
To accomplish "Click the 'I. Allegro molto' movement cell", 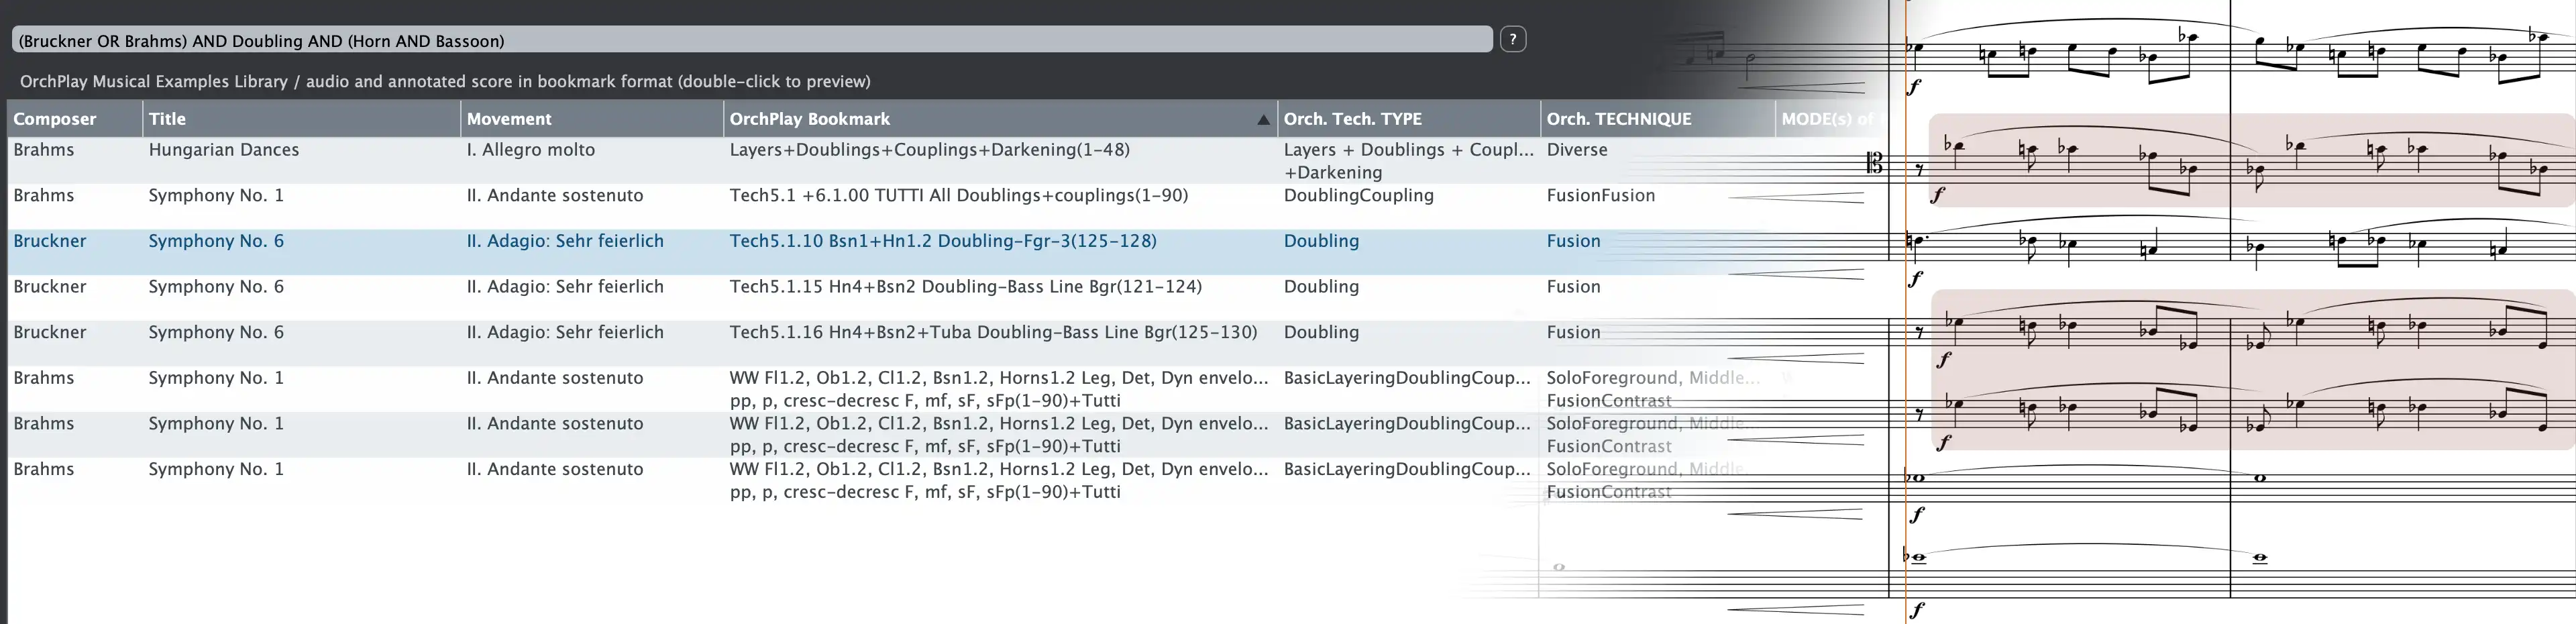I will 530,150.
